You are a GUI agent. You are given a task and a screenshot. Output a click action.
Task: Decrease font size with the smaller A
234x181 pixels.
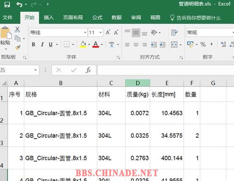(x=116, y=32)
